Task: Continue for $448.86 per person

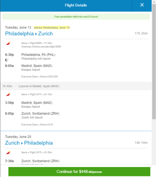Action: [79, 172]
